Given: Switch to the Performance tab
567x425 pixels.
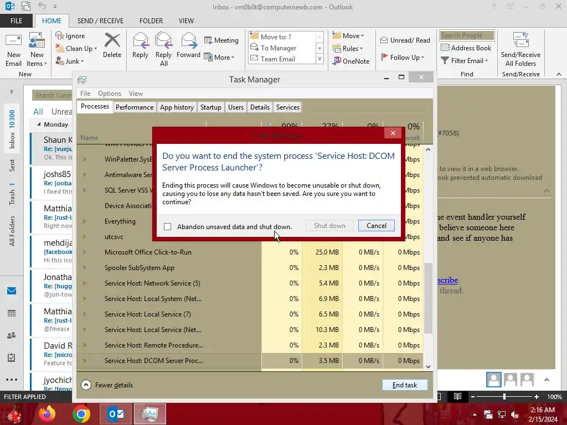Looking at the screenshot, I should coord(135,107).
